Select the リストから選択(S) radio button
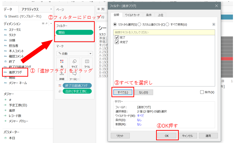Screen dimensions: 235x143 (x=115, y=24)
